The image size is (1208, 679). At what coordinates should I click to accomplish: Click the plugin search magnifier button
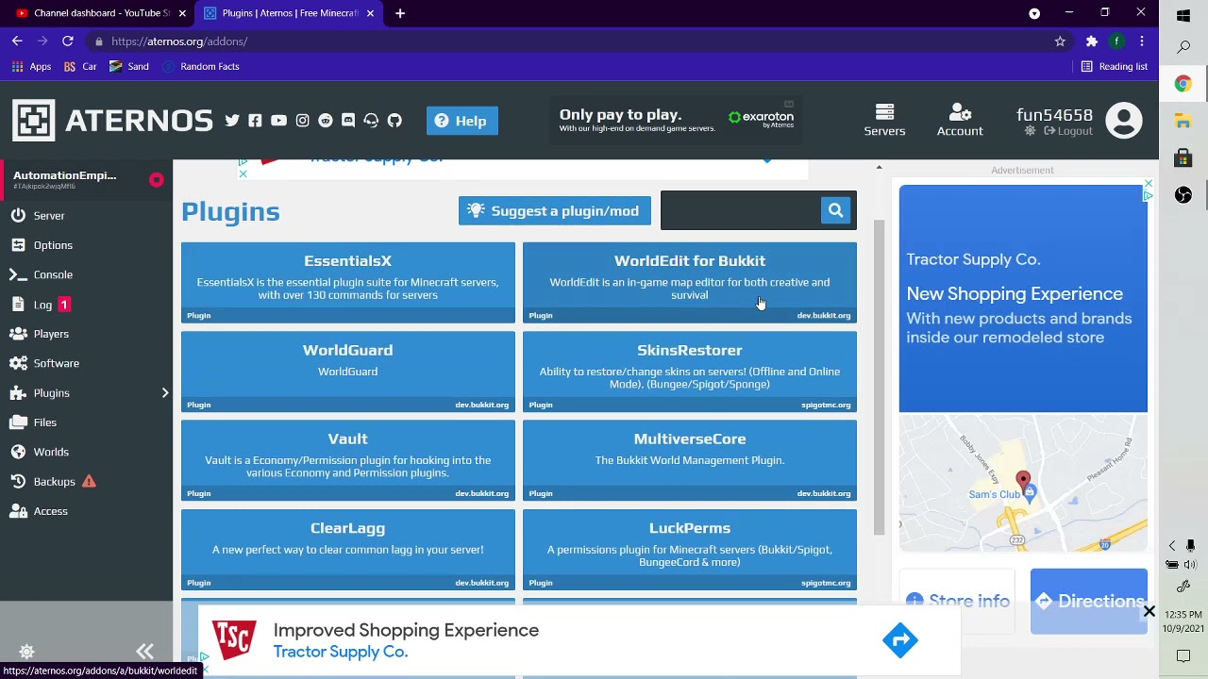point(835,210)
